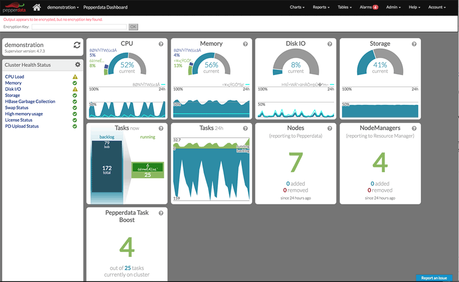Click the large 7 Nodes count
459x282 pixels.
point(296,162)
